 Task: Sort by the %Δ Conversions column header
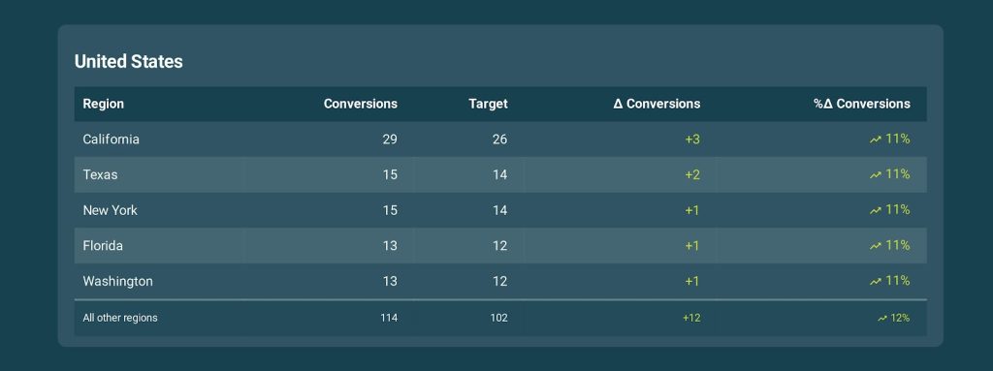click(862, 104)
